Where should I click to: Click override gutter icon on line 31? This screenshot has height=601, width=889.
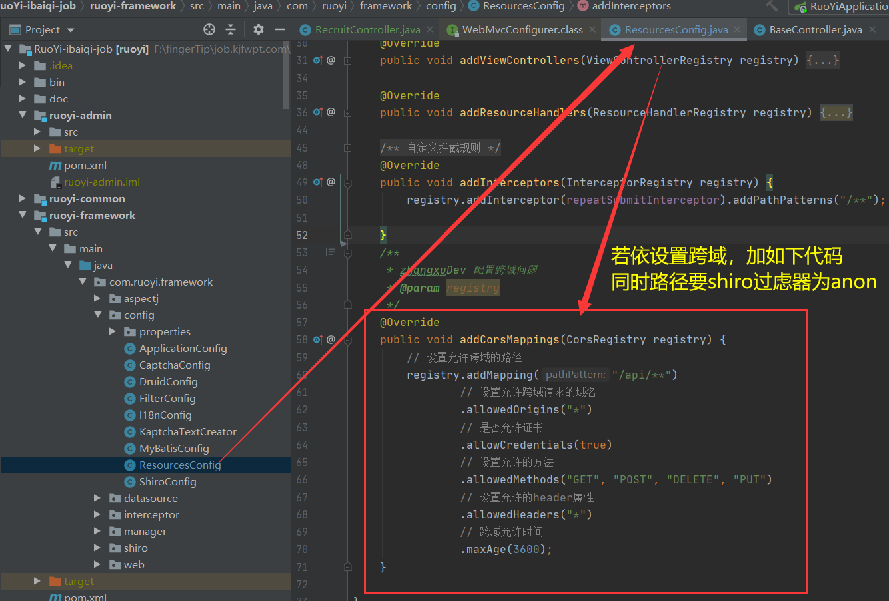click(318, 60)
